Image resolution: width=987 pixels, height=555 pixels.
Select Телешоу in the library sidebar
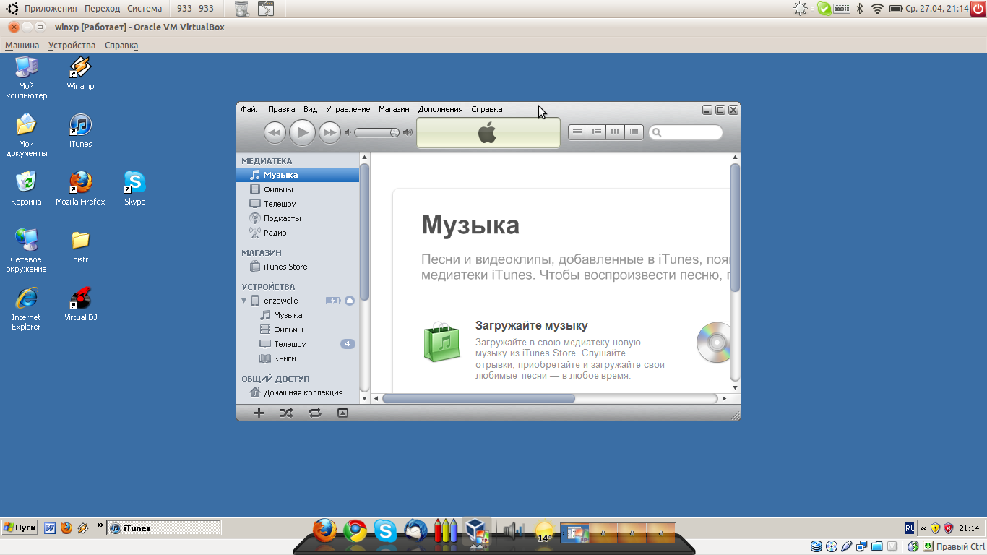(x=298, y=204)
